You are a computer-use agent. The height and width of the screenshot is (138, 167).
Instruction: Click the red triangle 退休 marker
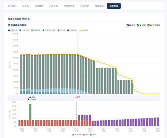76,97
